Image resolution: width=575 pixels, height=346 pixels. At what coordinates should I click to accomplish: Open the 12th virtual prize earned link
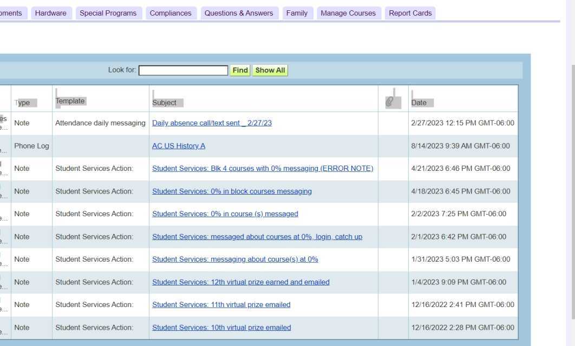pyautogui.click(x=240, y=282)
